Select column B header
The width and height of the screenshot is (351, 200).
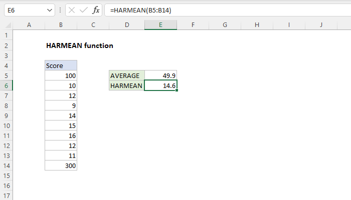(x=61, y=25)
